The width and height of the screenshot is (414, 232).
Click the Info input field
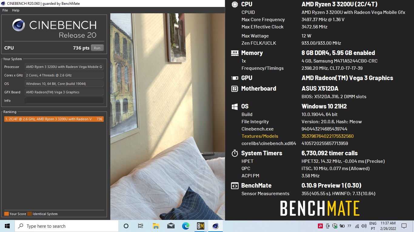click(64, 101)
